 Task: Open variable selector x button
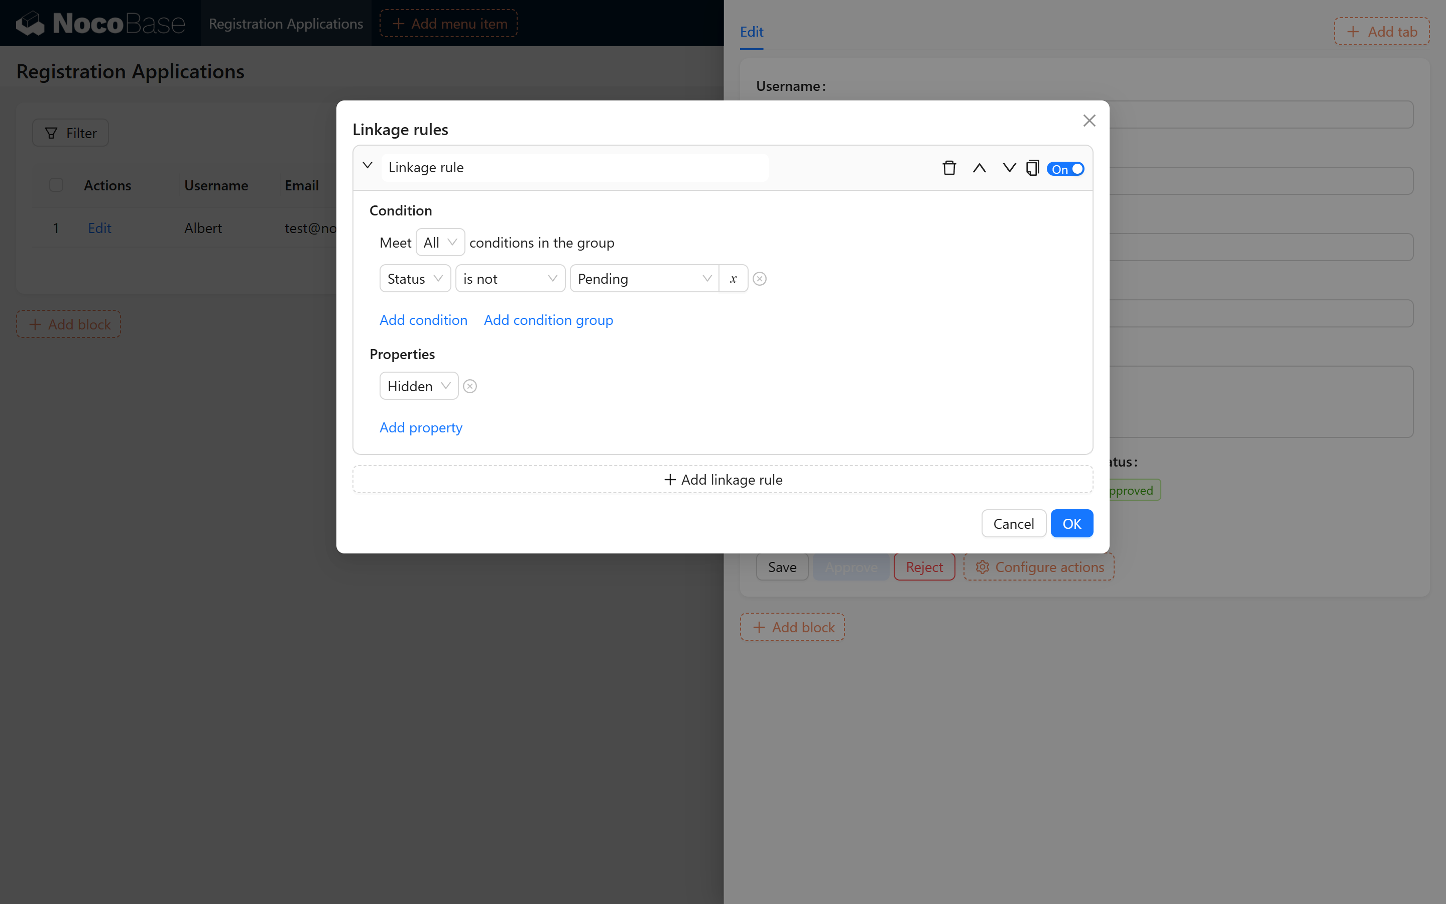pos(733,279)
